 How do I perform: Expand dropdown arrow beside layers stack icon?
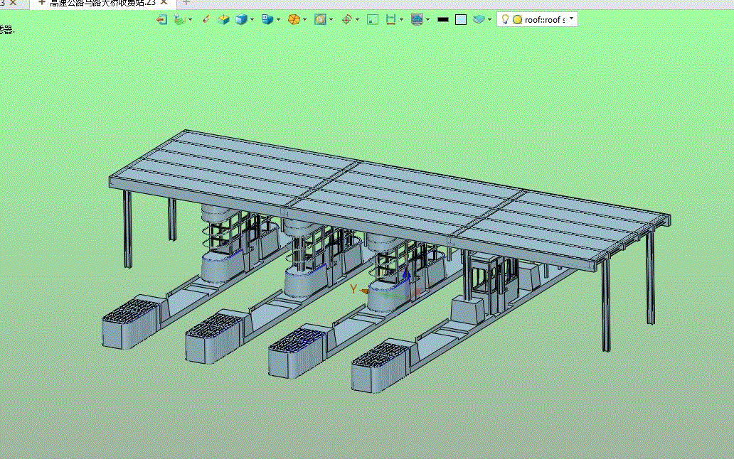[489, 20]
